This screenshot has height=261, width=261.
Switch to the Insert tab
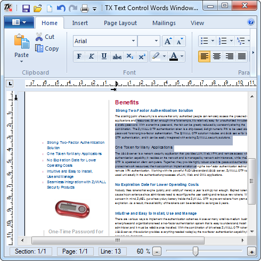80,23
